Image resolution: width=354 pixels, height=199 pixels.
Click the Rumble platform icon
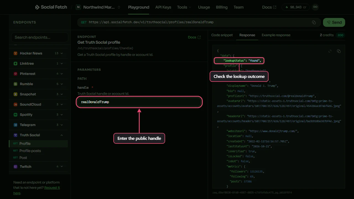tap(15, 84)
